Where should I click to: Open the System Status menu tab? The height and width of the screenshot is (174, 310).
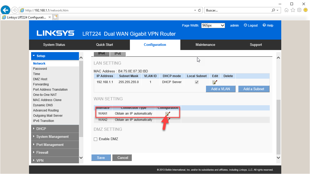54,45
